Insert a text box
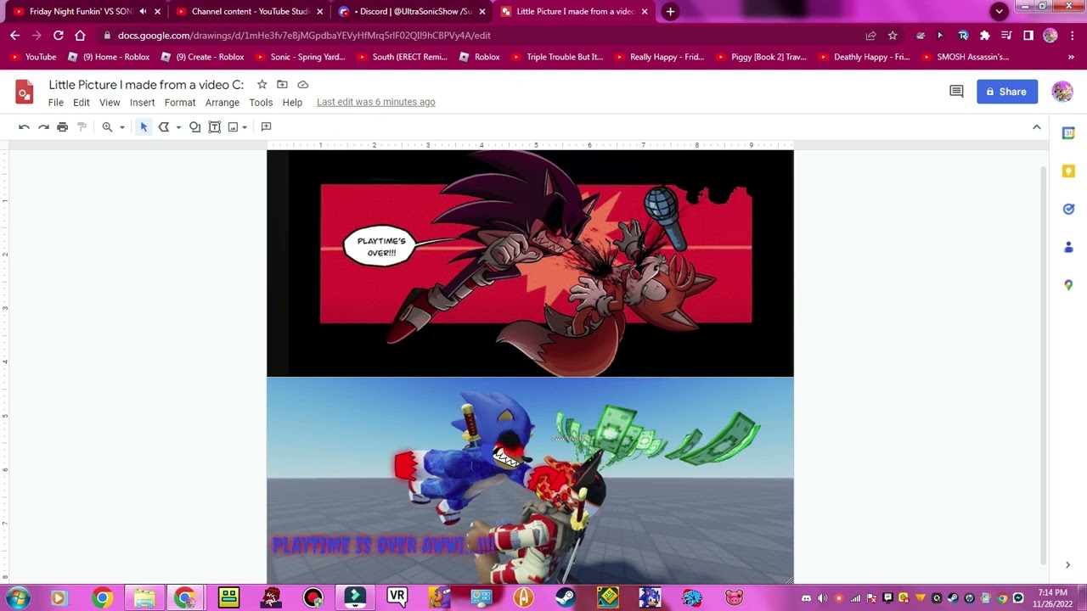 point(214,127)
